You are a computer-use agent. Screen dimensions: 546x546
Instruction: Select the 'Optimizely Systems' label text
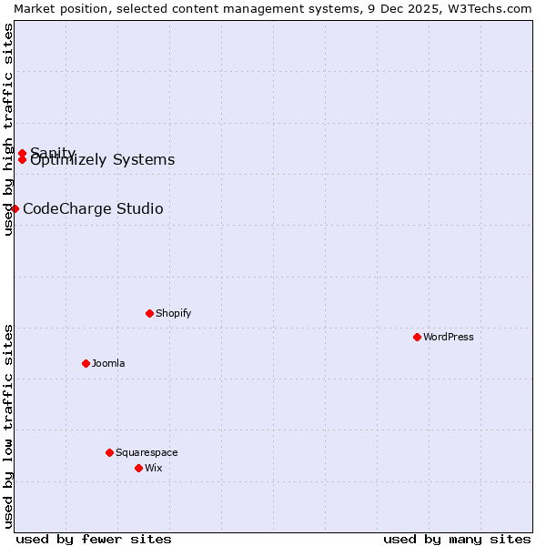tap(102, 160)
